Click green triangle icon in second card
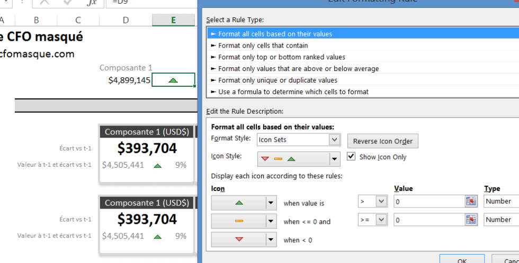 pyautogui.click(x=158, y=237)
